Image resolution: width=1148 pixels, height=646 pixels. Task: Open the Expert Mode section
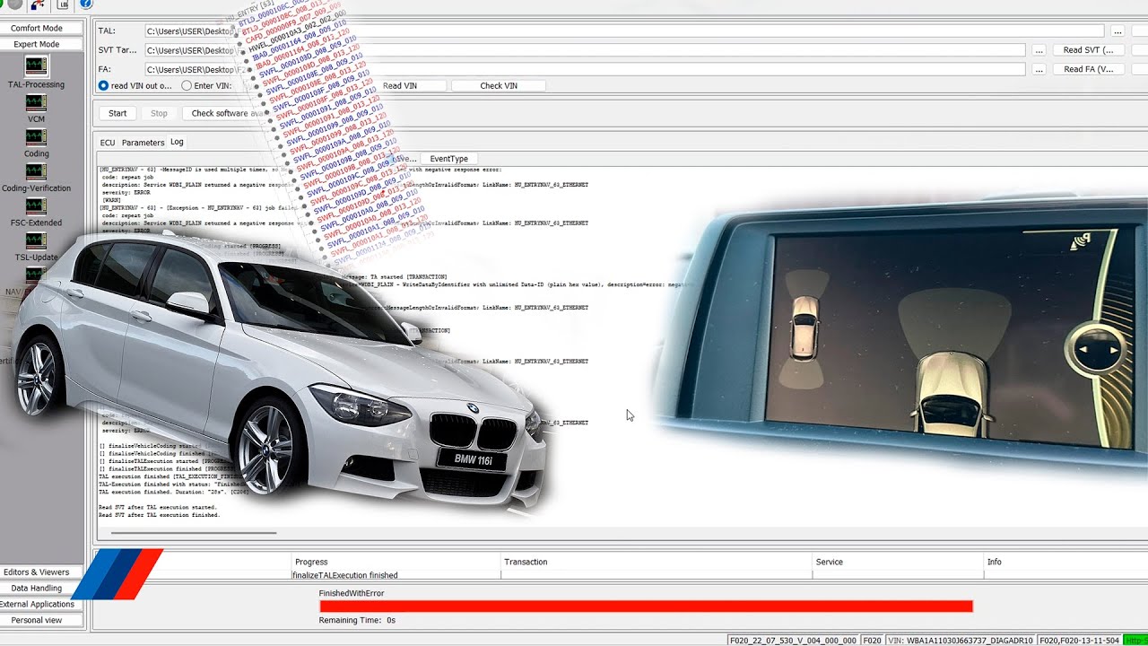pyautogui.click(x=37, y=44)
